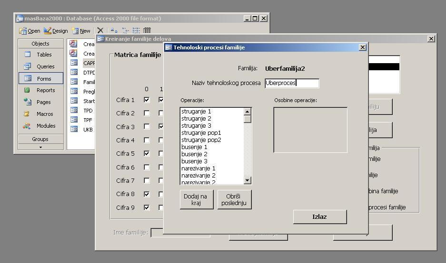Click Operacije list scroll up arrow
This screenshot has height=263, width=446.
click(x=247, y=112)
